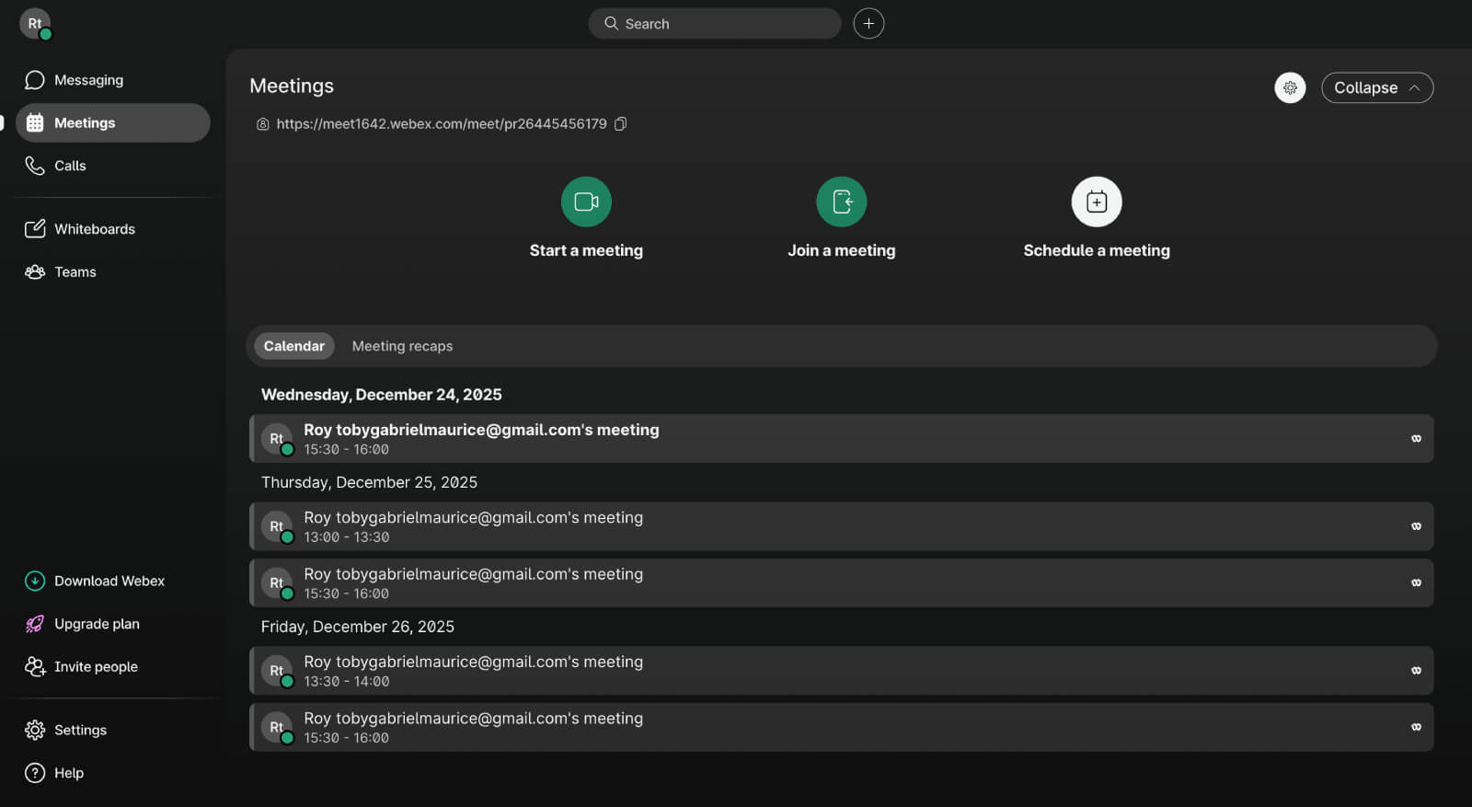Viewport: 1472px width, 807px height.
Task: Click the lock icon beside the meeting URL
Action: [263, 124]
